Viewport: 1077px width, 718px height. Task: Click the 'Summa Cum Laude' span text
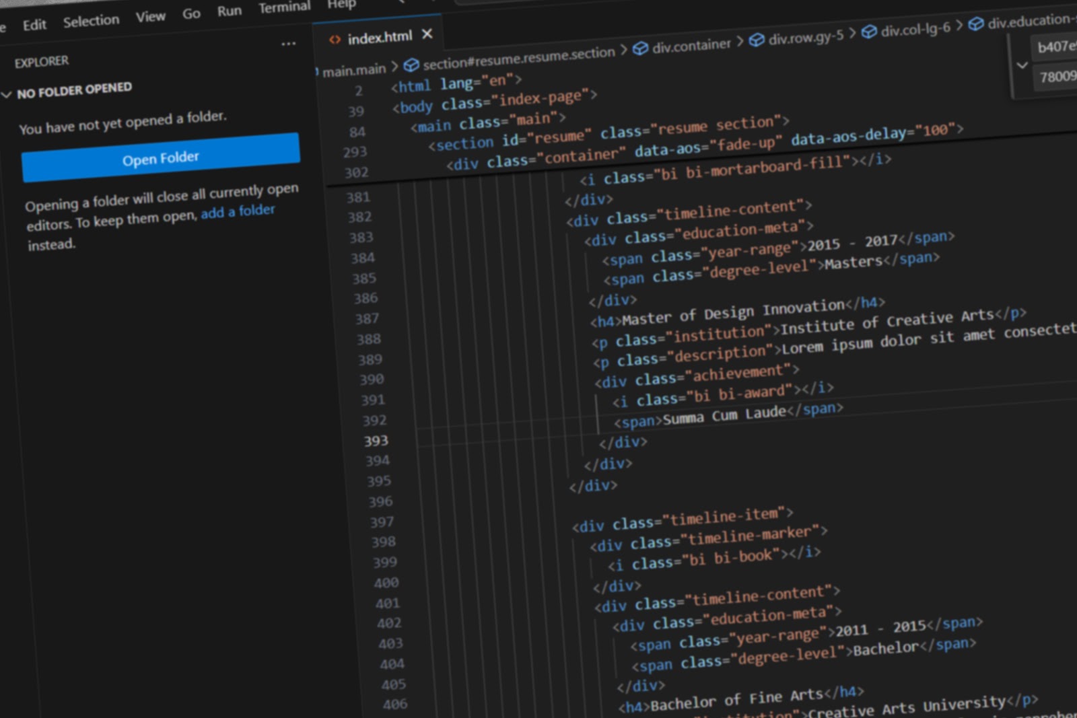pos(724,415)
